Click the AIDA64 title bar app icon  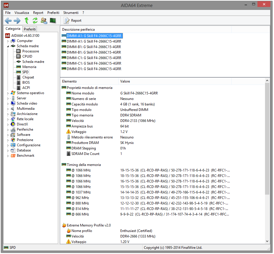(6, 5)
